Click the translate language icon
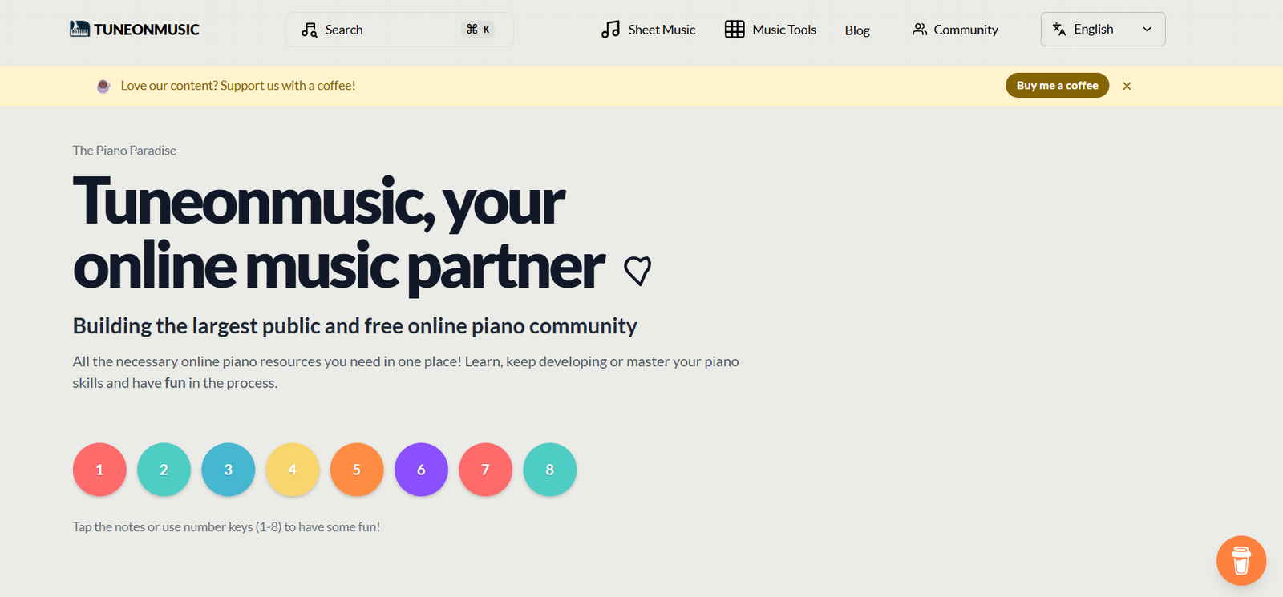Screen dimensions: 1283x597 tap(1059, 30)
